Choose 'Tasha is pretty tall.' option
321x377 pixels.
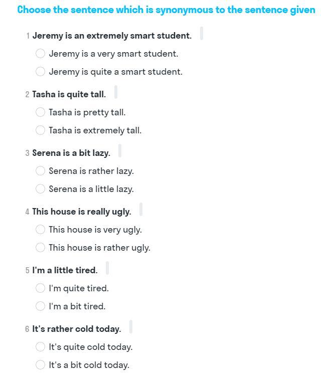(40, 112)
